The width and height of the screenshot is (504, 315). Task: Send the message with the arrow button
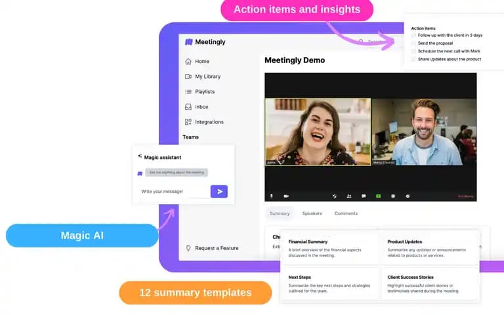[219, 192]
